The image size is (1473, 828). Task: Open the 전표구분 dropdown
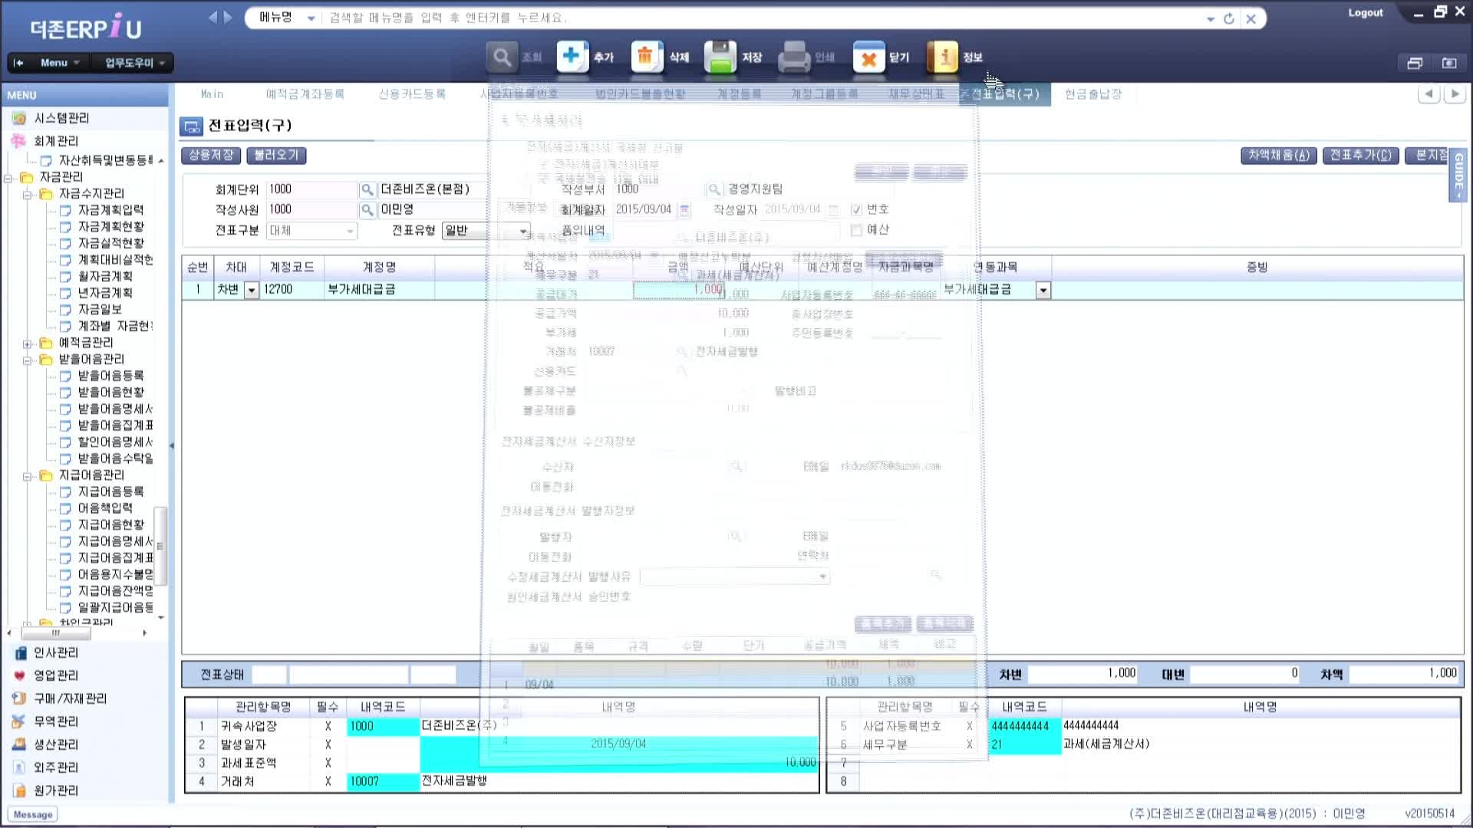click(350, 231)
